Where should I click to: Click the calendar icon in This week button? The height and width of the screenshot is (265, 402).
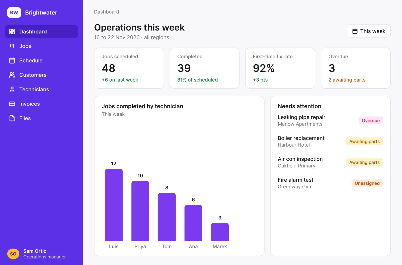(x=355, y=31)
